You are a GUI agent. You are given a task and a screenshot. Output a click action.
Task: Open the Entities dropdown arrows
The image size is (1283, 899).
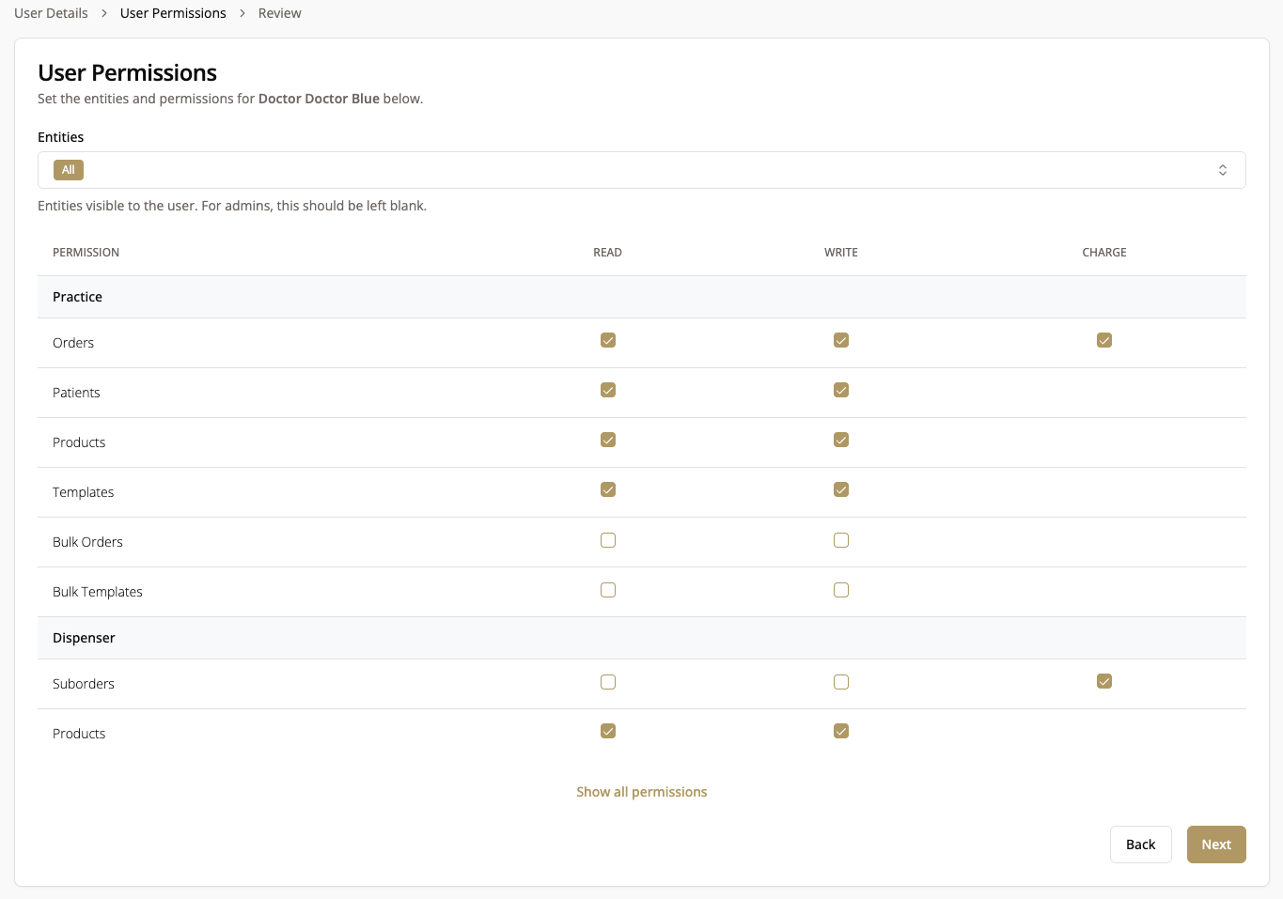(1222, 170)
